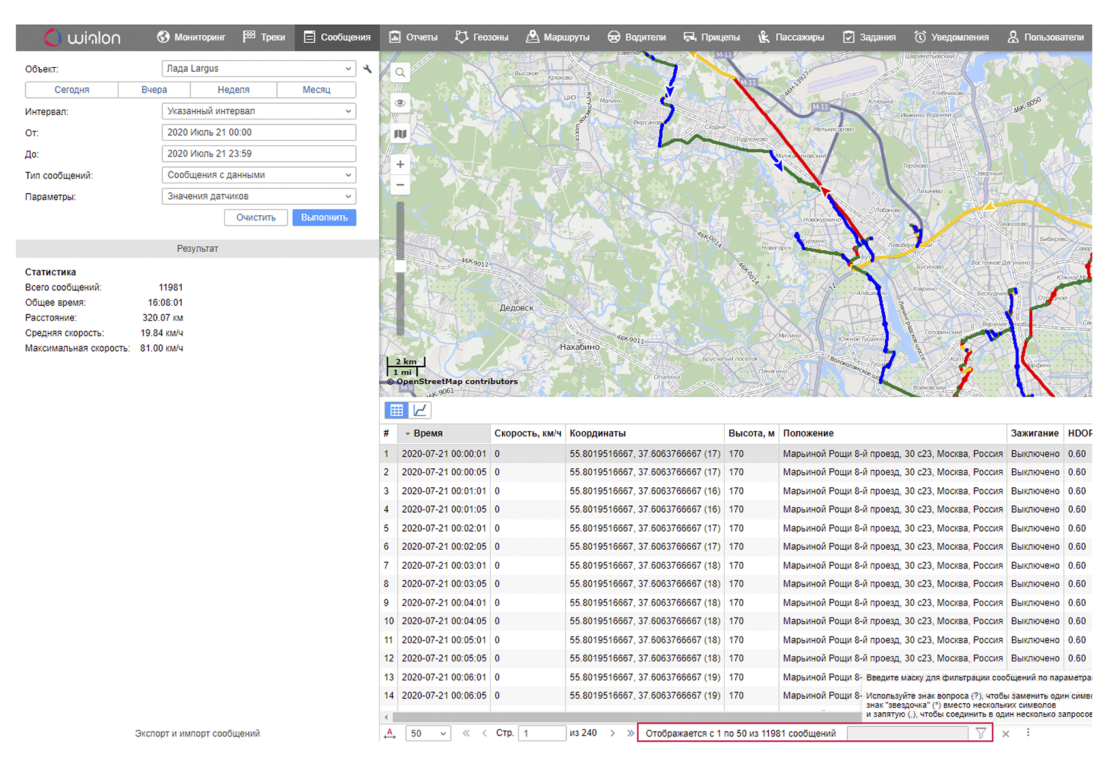Click the wrench icon next to object selector
The width and height of the screenshot is (1108, 767).
coord(368,69)
